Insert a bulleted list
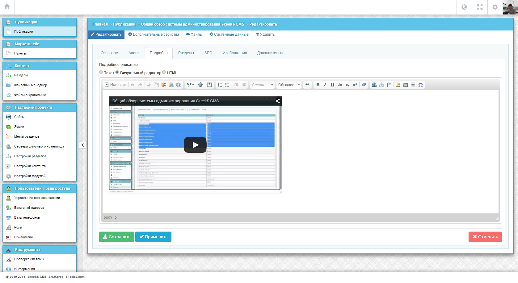Viewport: 518px width, 283px height. point(227,85)
